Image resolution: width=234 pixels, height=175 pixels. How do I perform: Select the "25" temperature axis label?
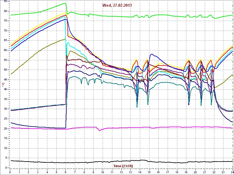5,119
